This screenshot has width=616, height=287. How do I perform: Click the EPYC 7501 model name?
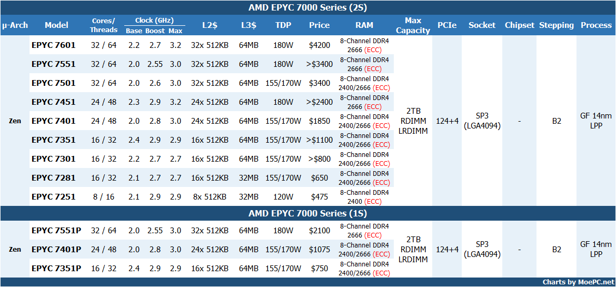[x=53, y=83]
